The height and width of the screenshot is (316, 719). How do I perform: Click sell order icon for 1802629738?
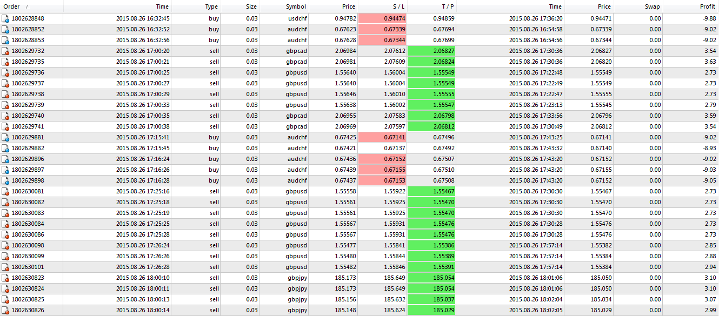pyautogui.click(x=5, y=94)
